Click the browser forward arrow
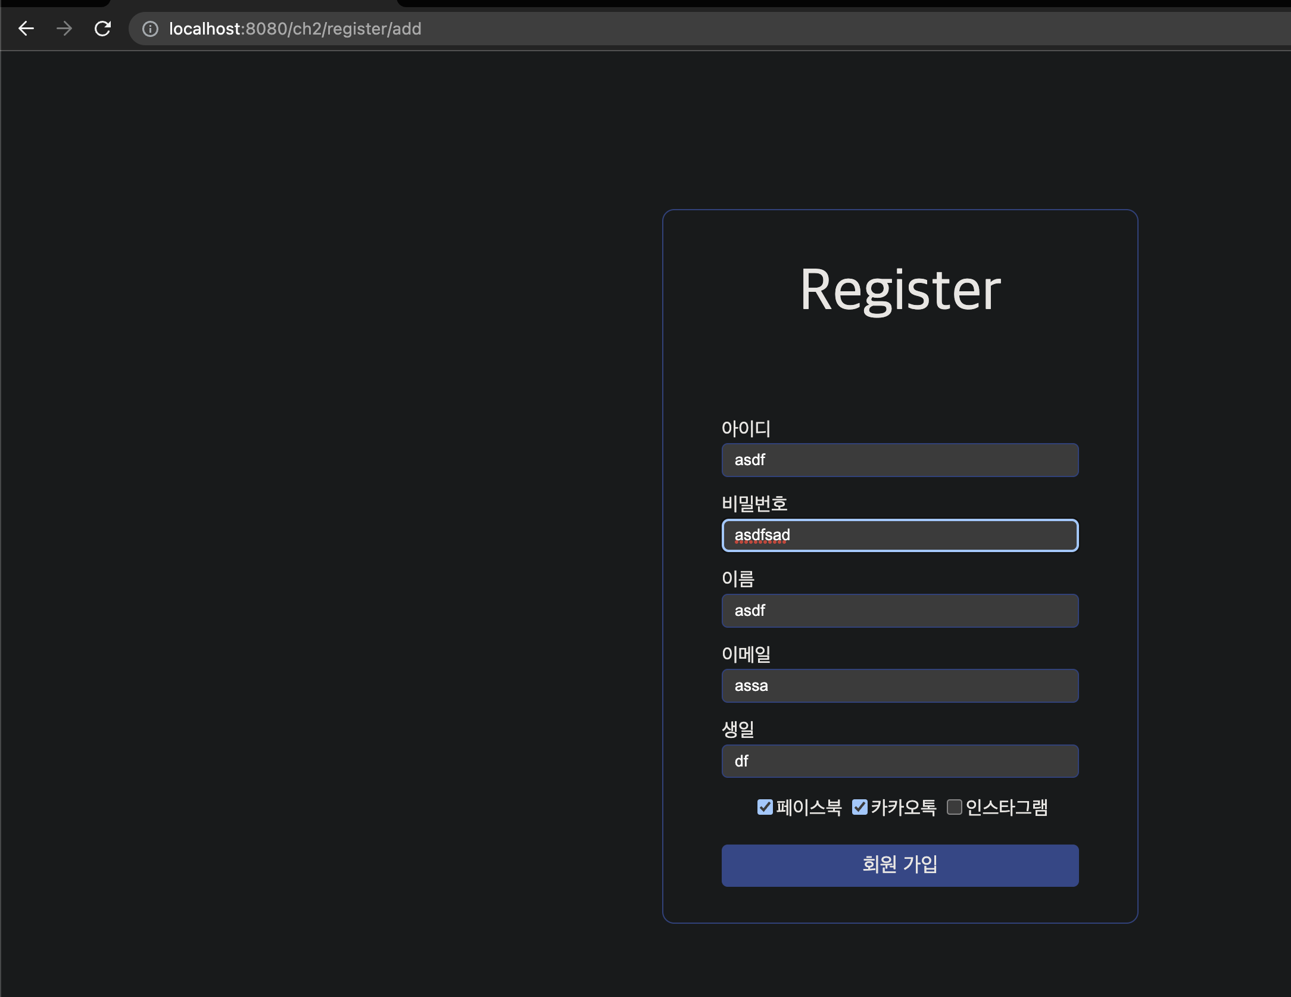 pos(64,29)
